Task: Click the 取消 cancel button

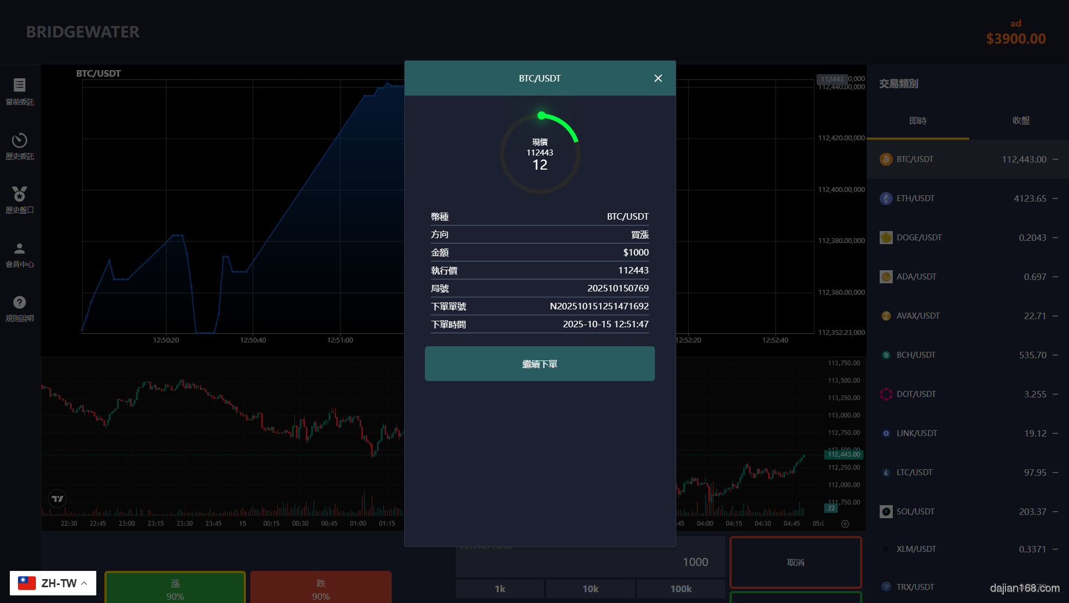Action: (795, 562)
